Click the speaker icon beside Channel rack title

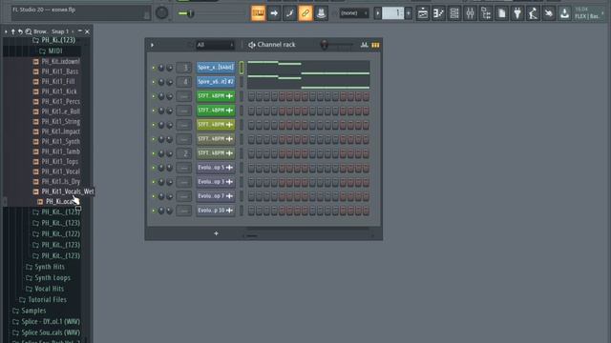click(252, 45)
